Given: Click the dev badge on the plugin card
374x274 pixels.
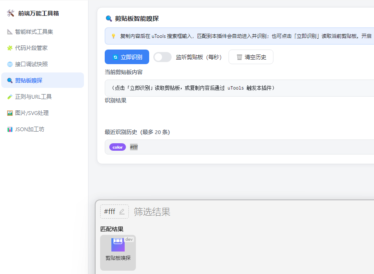Looking at the screenshot, I should (x=129, y=239).
